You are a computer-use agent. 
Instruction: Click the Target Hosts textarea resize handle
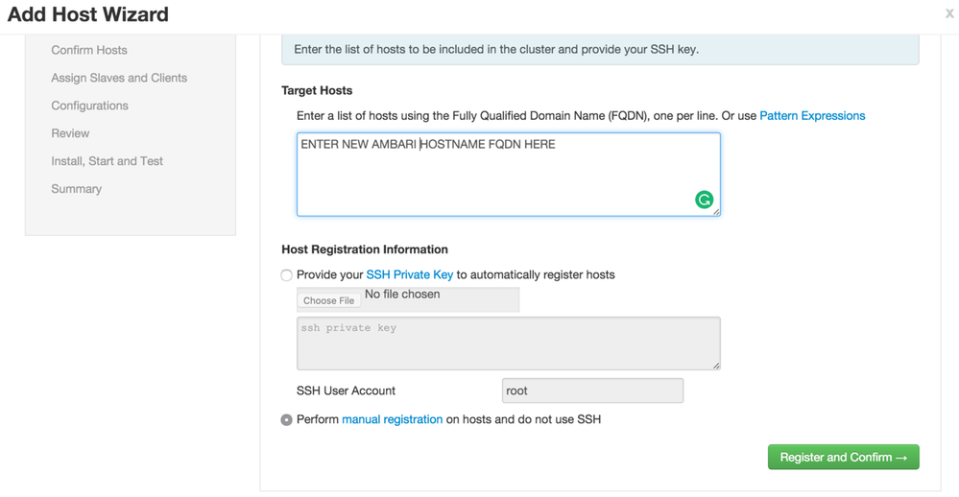click(715, 211)
